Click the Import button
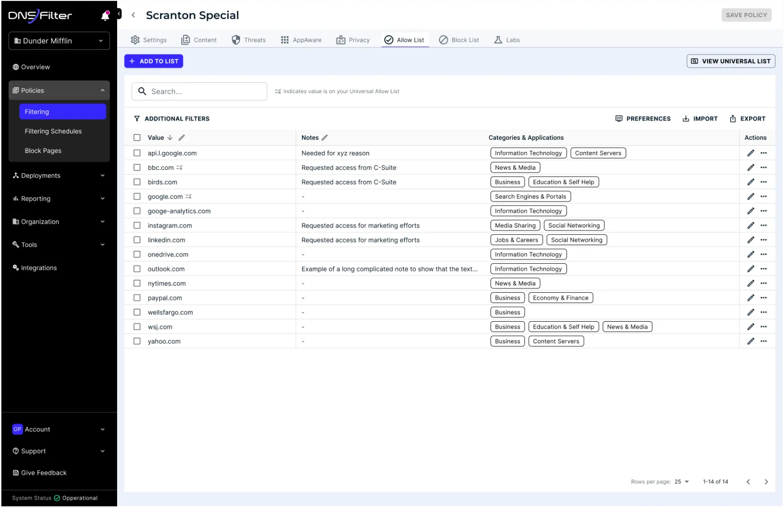The width and height of the screenshot is (784, 508). [x=700, y=119]
